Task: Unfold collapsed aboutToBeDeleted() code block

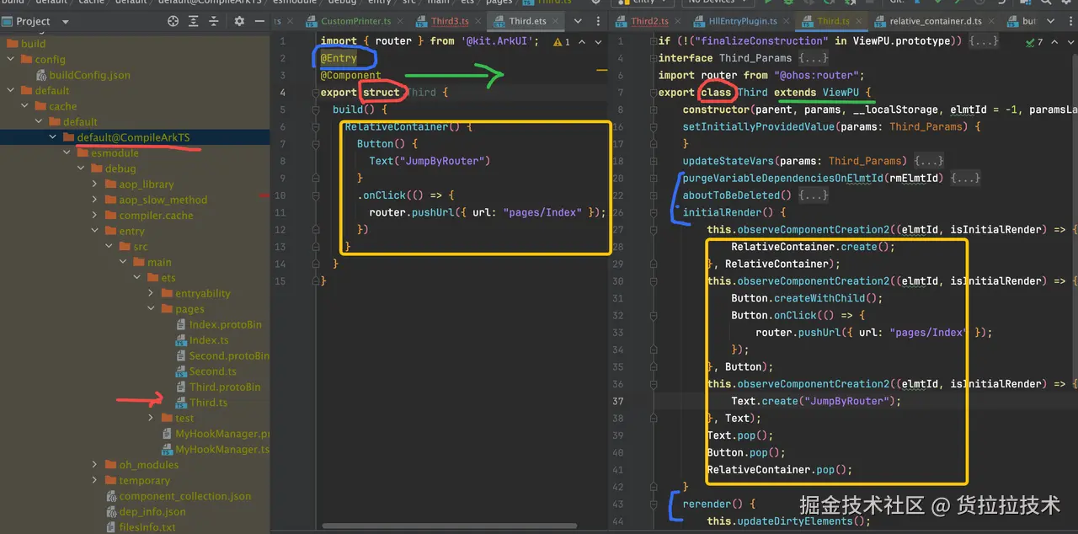Action: (x=815, y=195)
